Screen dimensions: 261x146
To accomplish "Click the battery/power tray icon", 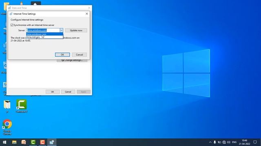I will pyautogui.click(x=219, y=142).
